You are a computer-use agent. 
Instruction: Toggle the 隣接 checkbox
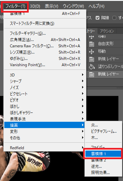[98, 18]
